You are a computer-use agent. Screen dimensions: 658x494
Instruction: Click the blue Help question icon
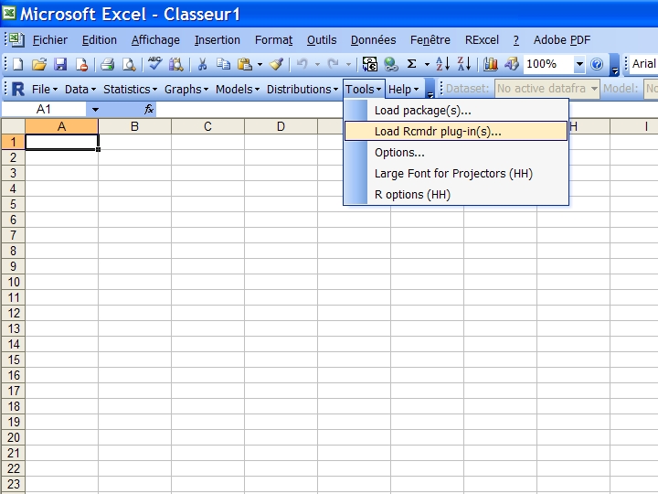(597, 64)
